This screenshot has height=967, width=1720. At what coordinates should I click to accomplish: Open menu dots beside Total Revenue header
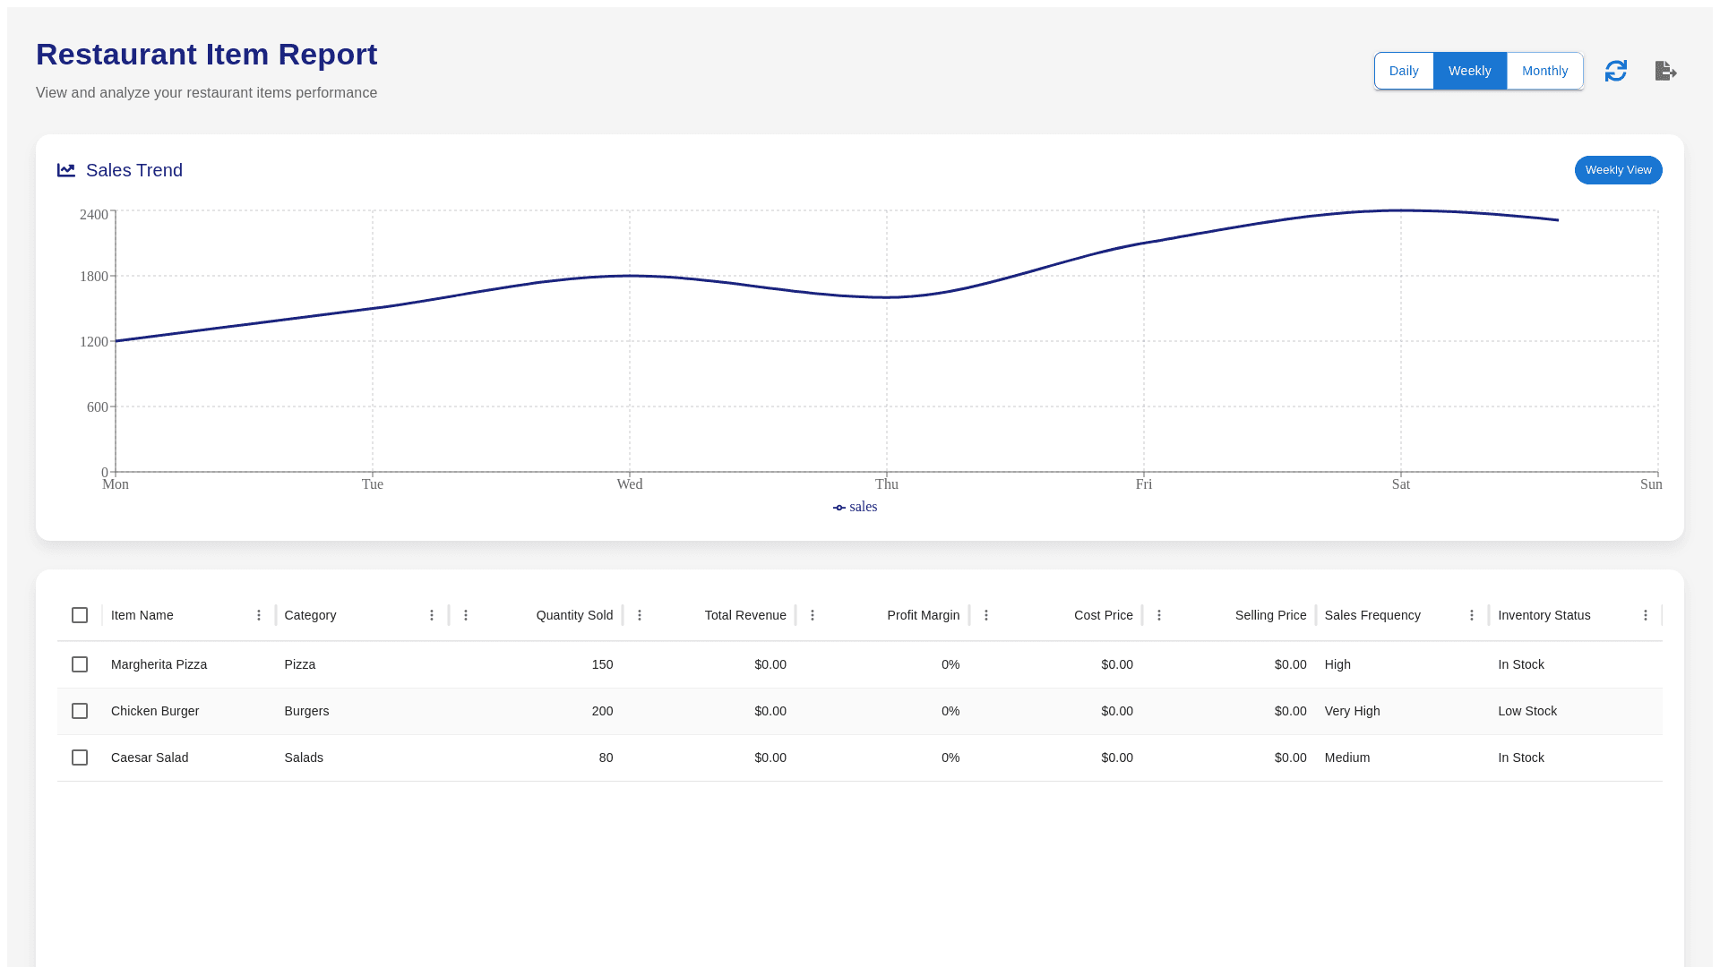640,615
